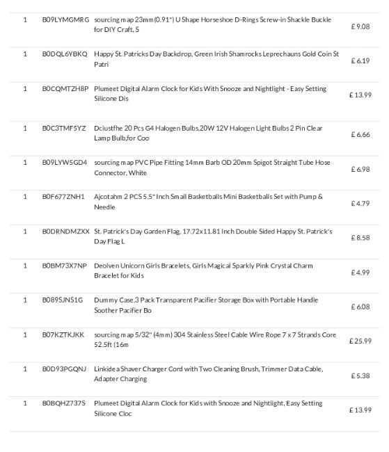Viewport: 389px width, 452px height.
Task: Select the St. Patricks Day Backdrop description
Action: tap(216, 59)
